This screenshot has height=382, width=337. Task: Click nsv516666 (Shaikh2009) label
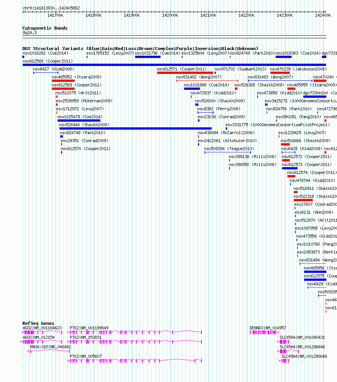pyautogui.click(x=306, y=141)
